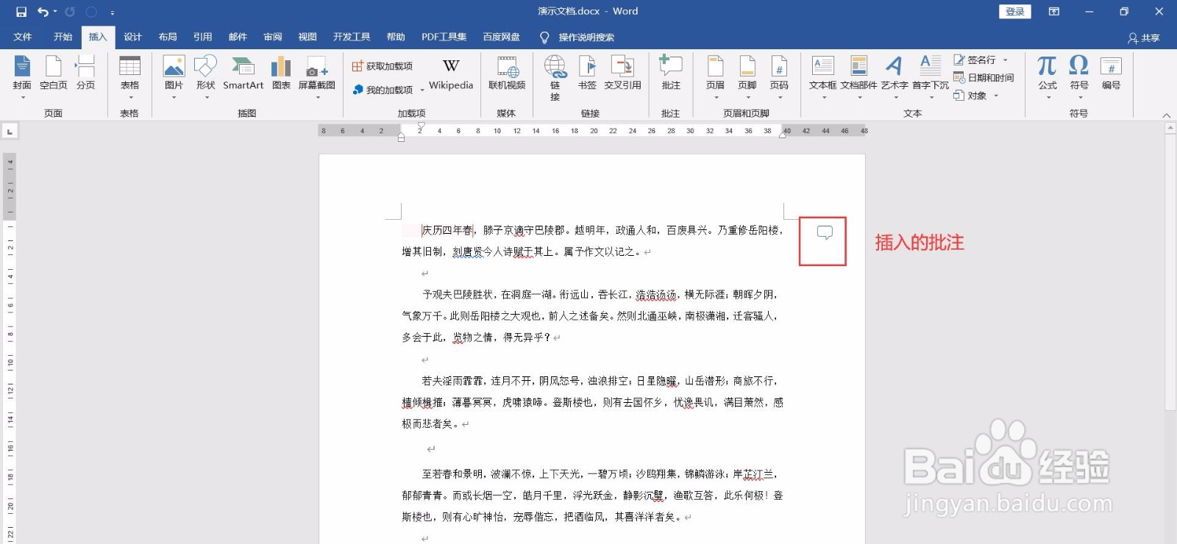This screenshot has height=544, width=1177.
Task: Open Ribbon Display Options icon
Action: pos(1054,12)
